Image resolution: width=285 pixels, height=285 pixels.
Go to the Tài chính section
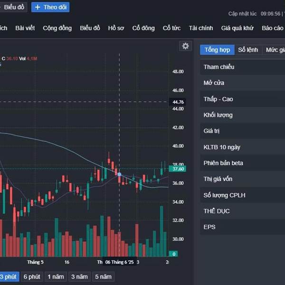pos(200,28)
